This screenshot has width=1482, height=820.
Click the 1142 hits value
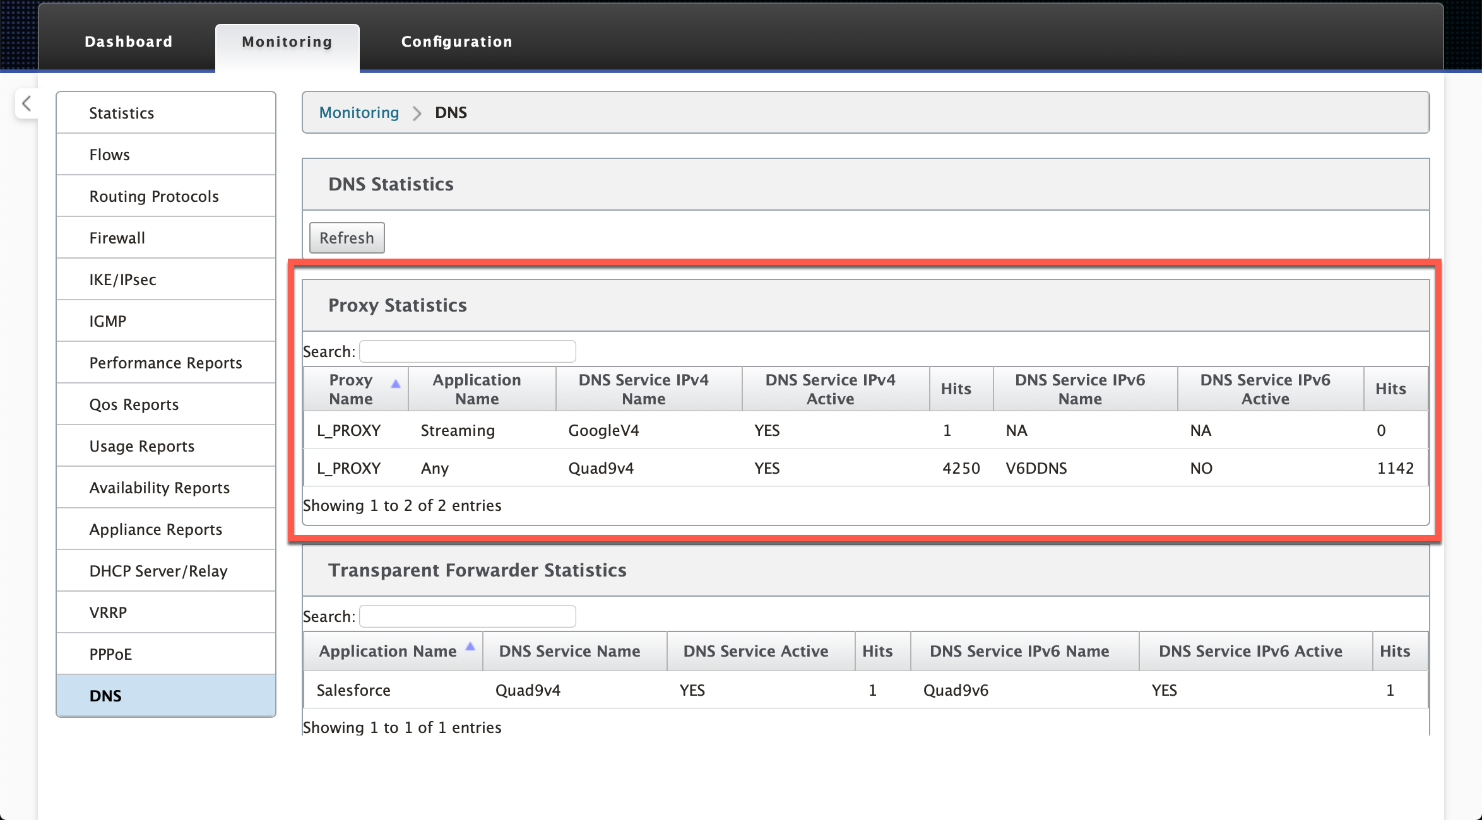point(1396,468)
